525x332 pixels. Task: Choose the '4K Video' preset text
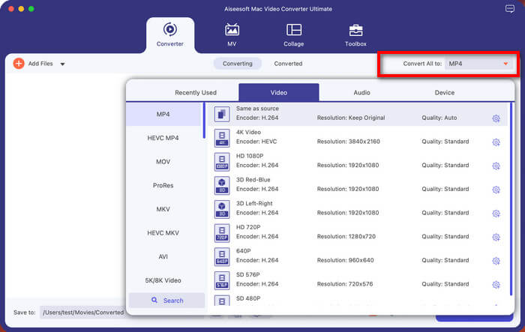click(248, 132)
